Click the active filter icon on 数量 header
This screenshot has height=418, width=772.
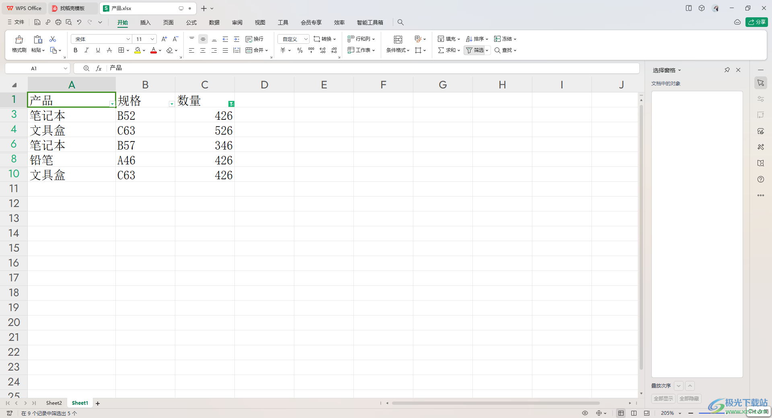click(x=231, y=104)
